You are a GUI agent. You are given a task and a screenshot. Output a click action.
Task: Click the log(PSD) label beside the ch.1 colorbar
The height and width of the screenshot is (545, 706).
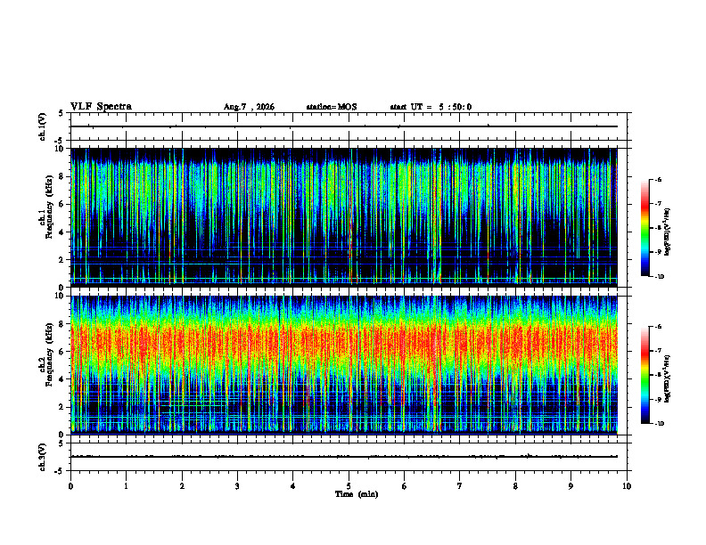click(668, 232)
